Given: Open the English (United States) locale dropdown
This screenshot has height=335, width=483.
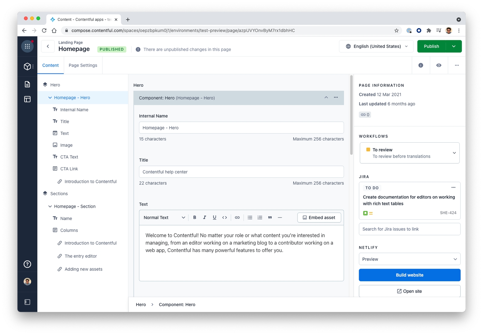Looking at the screenshot, I should tap(377, 46).
